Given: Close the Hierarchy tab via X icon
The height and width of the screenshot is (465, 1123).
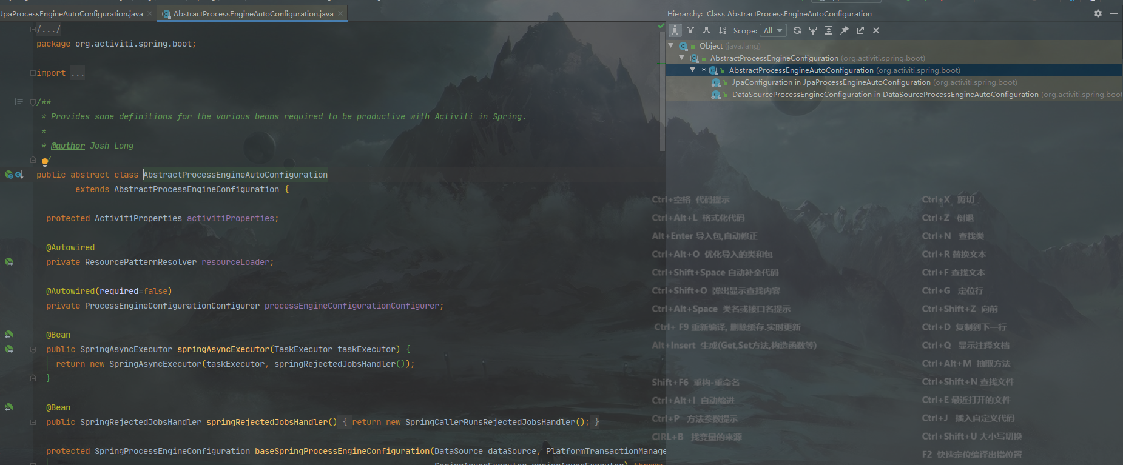Looking at the screenshot, I should point(876,30).
